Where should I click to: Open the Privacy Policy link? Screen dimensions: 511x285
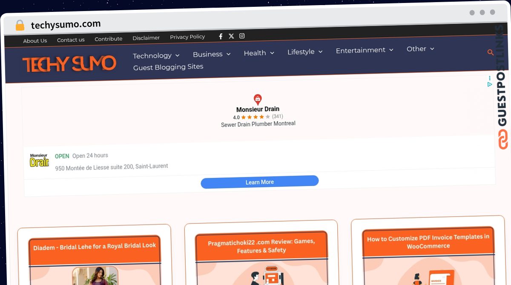(x=187, y=37)
